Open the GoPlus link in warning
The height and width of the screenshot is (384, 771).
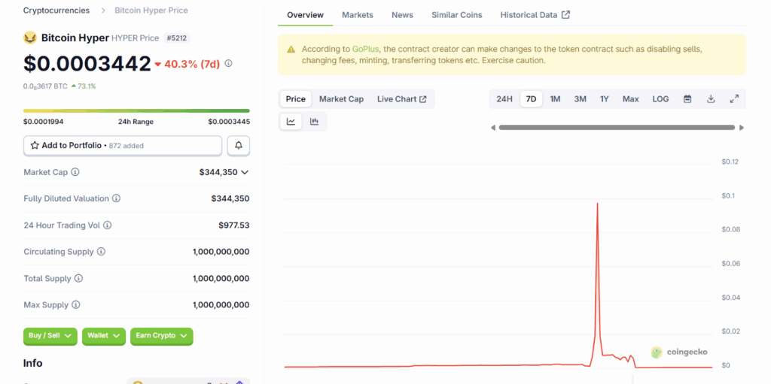365,49
